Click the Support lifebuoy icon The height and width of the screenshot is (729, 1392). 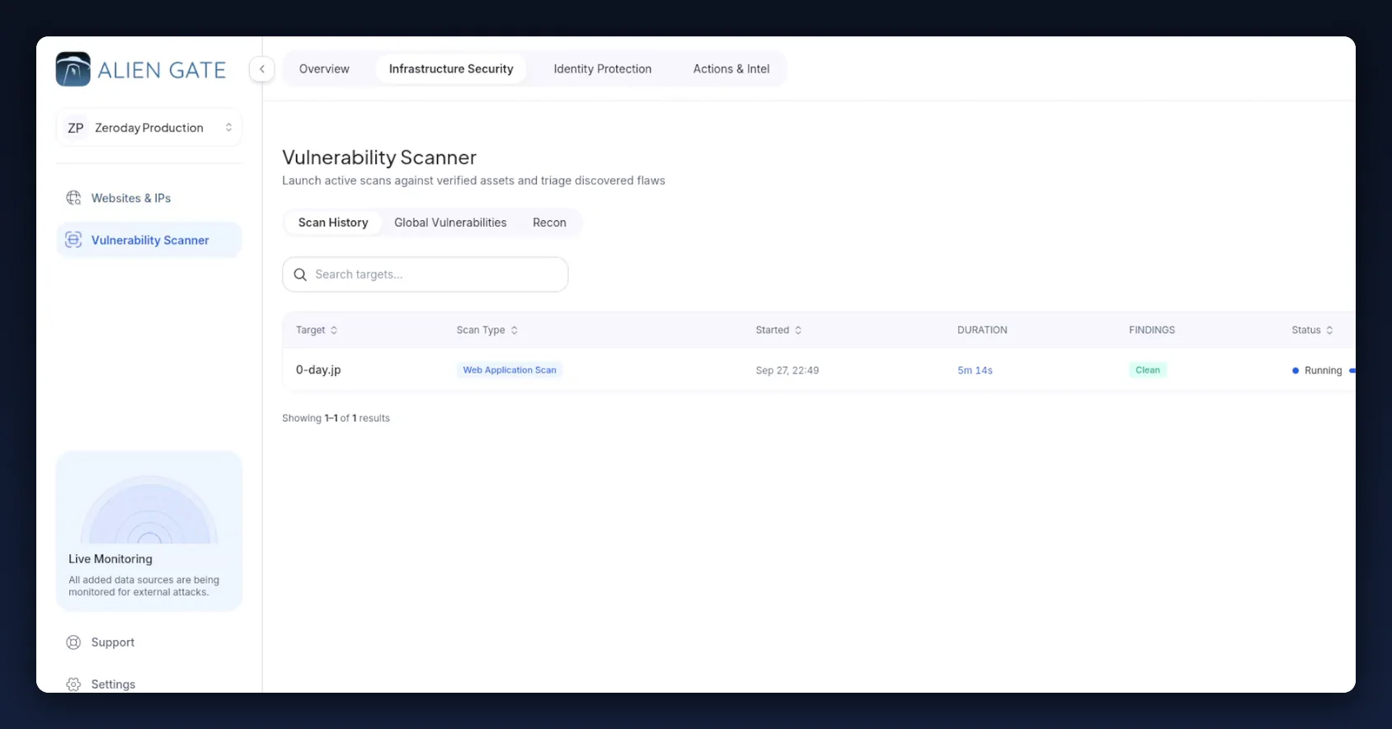tap(73, 642)
